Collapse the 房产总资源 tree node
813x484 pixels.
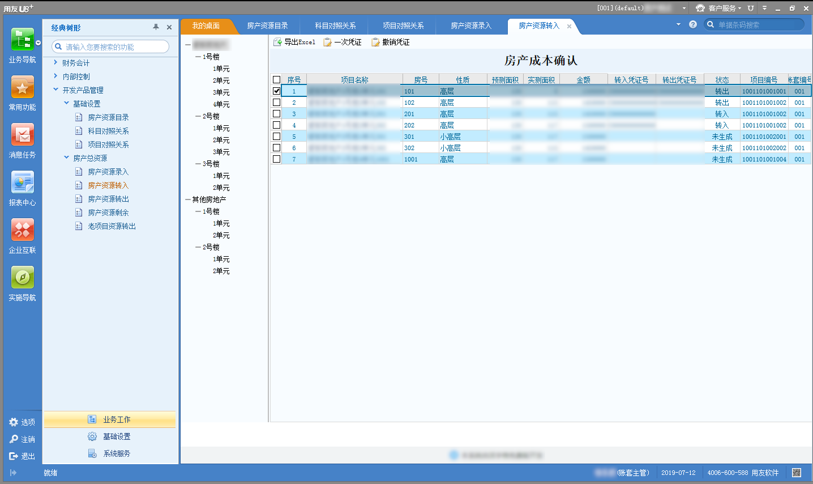pyautogui.click(x=66, y=158)
